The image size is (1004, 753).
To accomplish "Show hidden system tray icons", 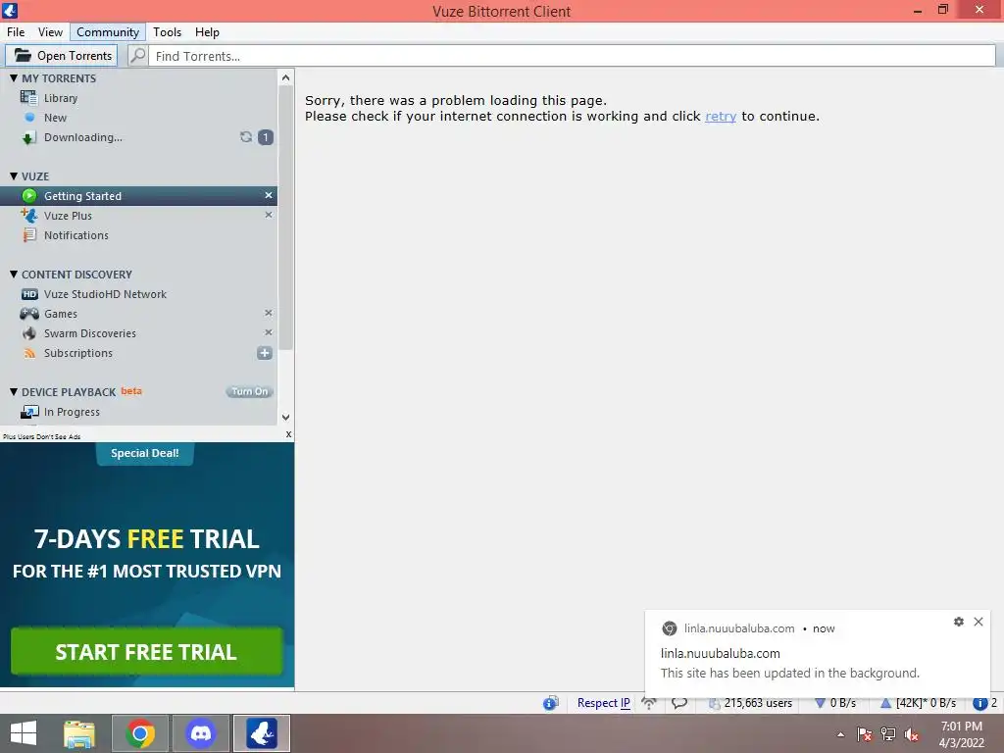I will click(840, 734).
